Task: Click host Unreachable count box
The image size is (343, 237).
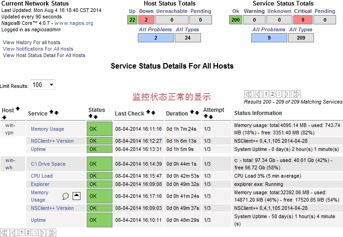Action: pyautogui.click(x=172, y=20)
